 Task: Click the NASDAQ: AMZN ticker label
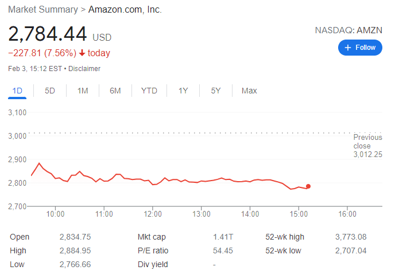pyautogui.click(x=348, y=30)
